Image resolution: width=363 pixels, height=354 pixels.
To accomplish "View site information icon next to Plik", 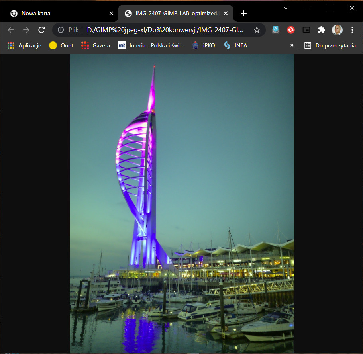I will click(61, 30).
